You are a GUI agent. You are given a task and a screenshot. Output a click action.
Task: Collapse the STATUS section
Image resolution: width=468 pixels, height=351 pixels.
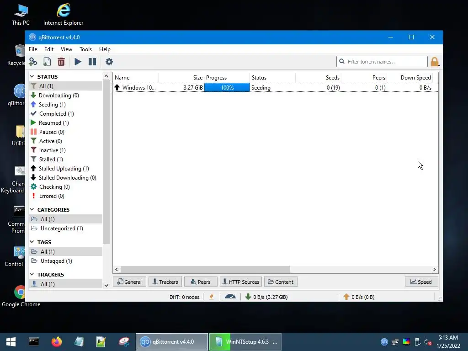coord(32,77)
